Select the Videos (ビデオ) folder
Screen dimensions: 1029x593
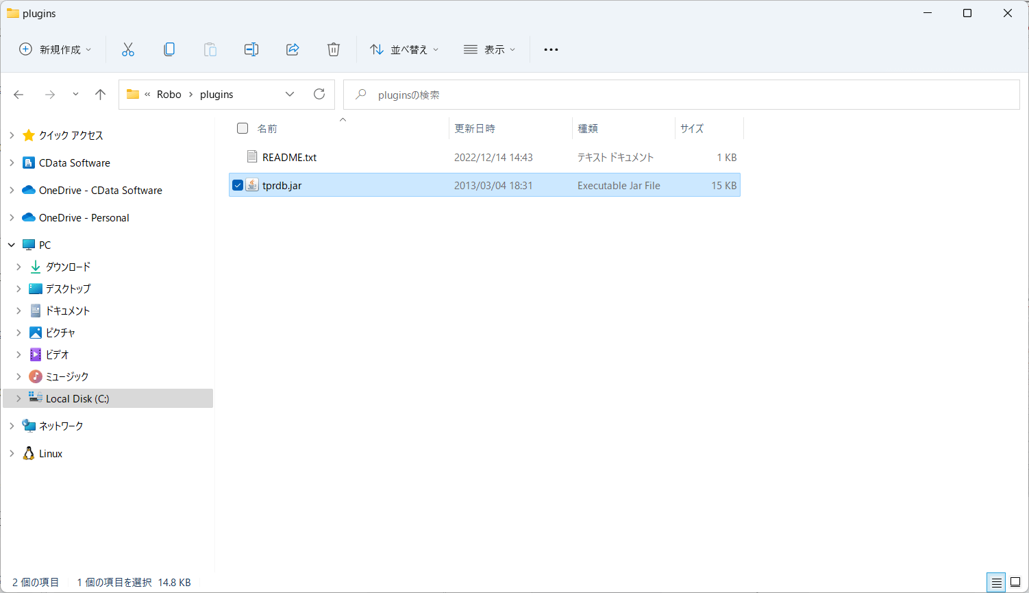point(58,354)
